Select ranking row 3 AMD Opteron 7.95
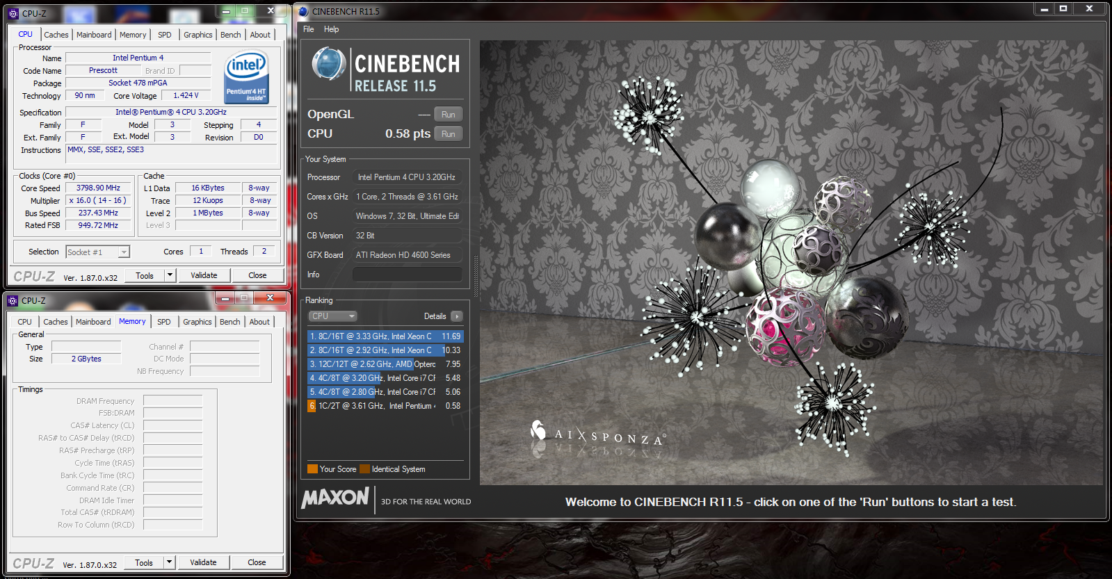1112x579 pixels. [385, 364]
